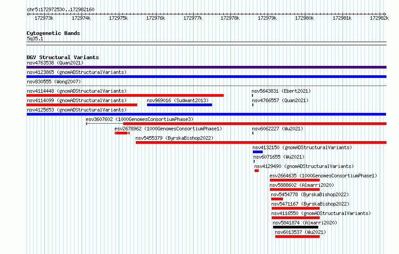399x254 pixels.
Task: Select the small red nsv4129490 bar
Action: (256, 171)
